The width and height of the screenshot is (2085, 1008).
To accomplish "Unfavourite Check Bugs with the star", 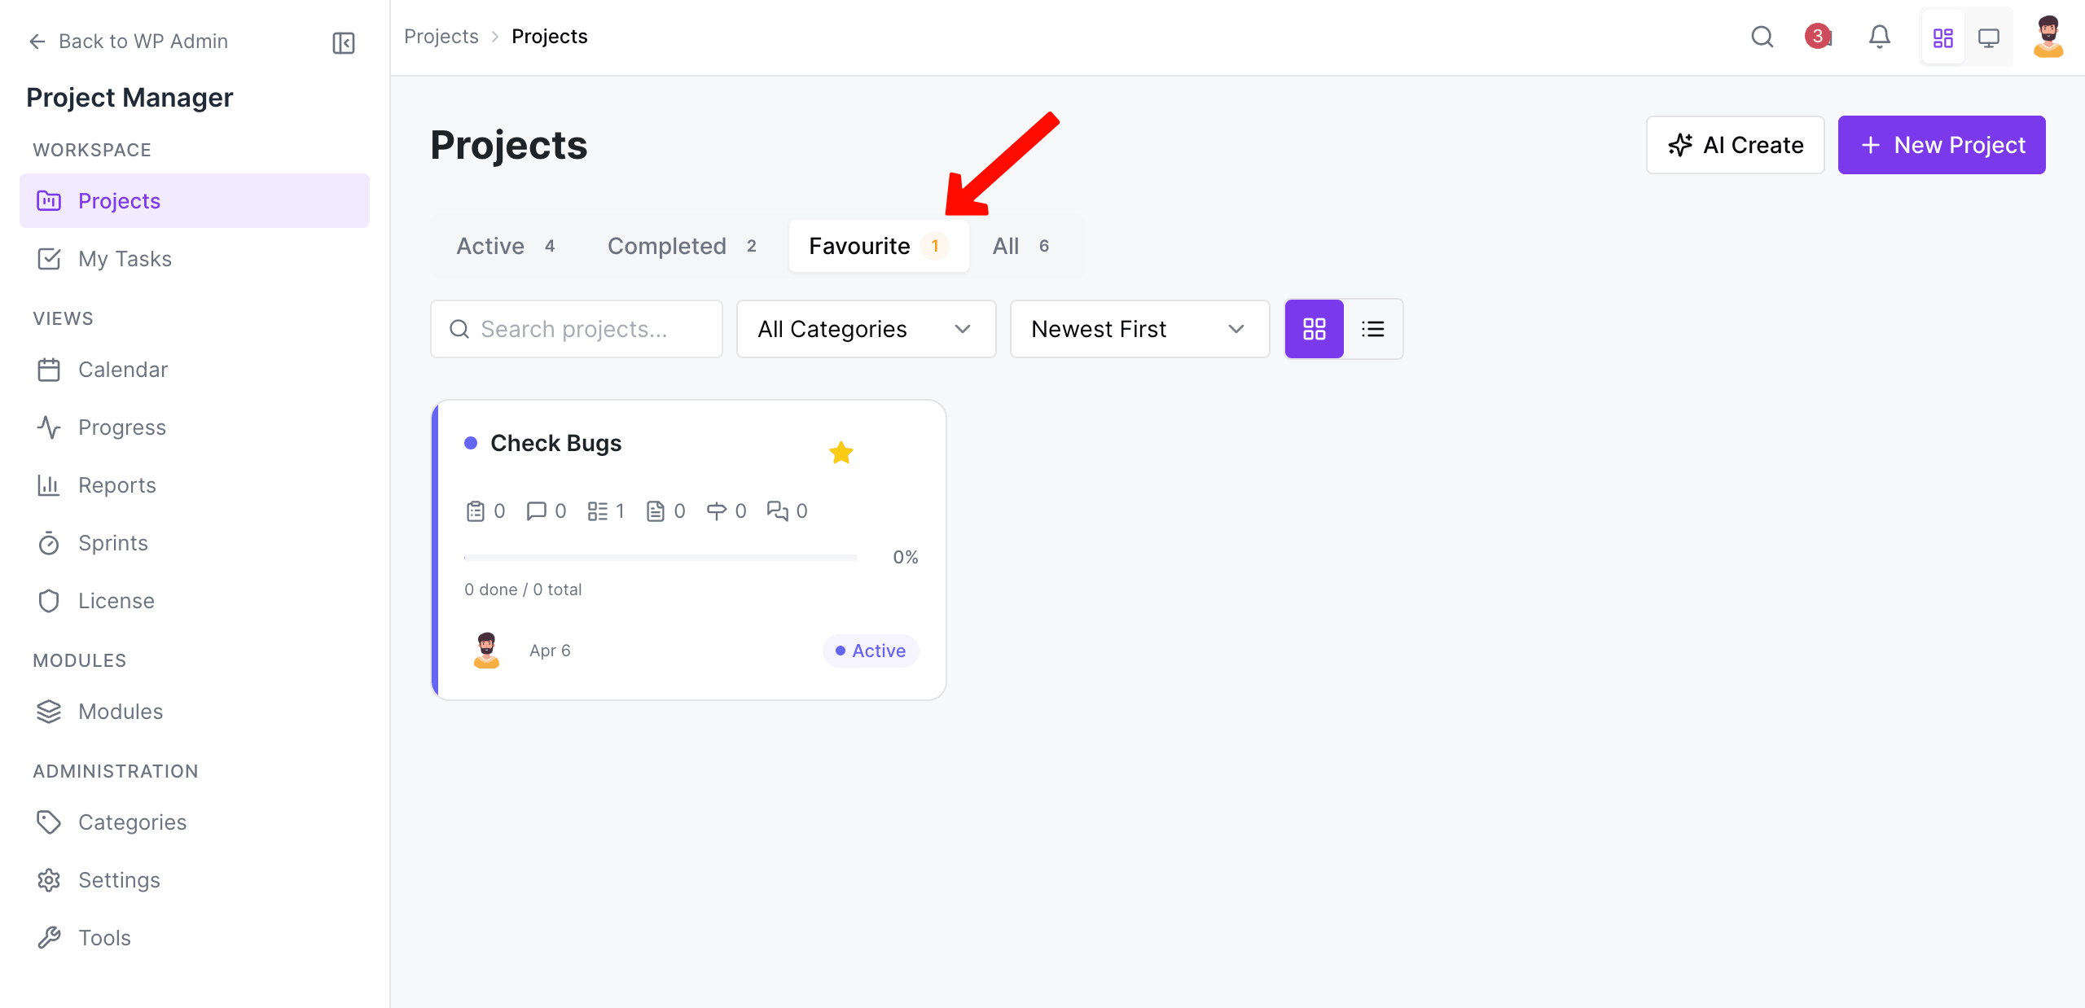I will [841, 453].
